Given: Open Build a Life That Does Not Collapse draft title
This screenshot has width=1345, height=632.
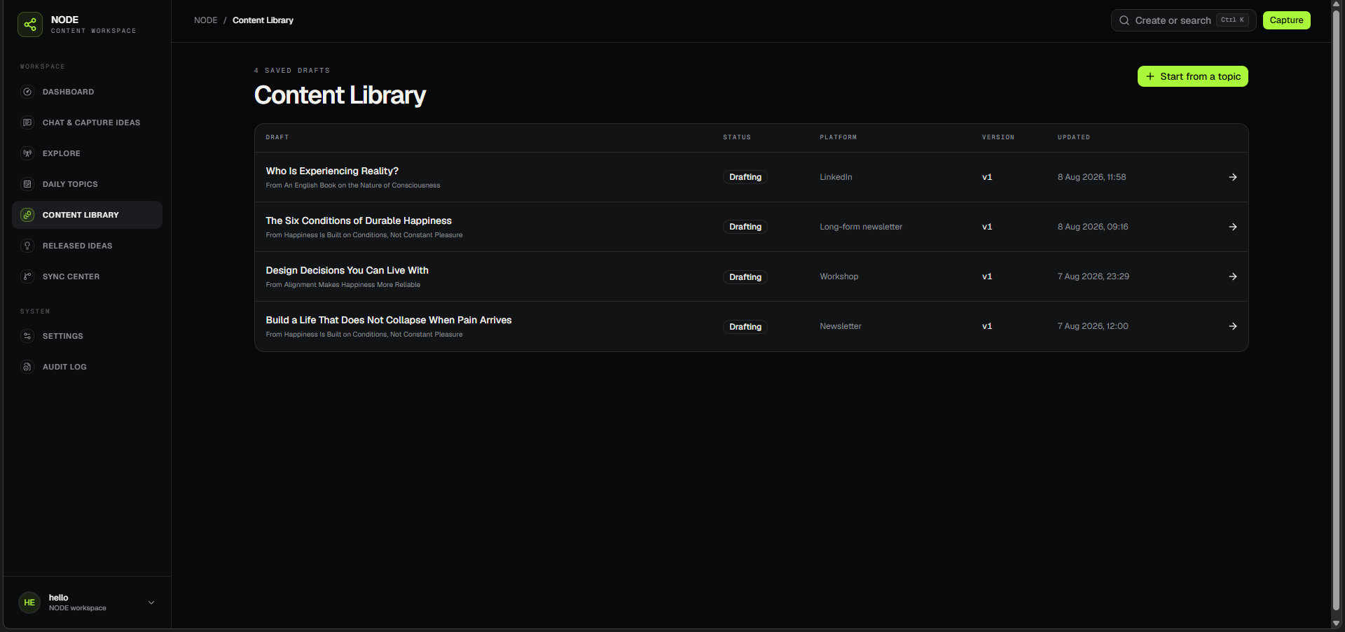Looking at the screenshot, I should tap(389, 320).
